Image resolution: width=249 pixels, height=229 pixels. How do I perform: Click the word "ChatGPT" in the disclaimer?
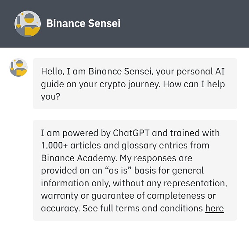[131, 133]
